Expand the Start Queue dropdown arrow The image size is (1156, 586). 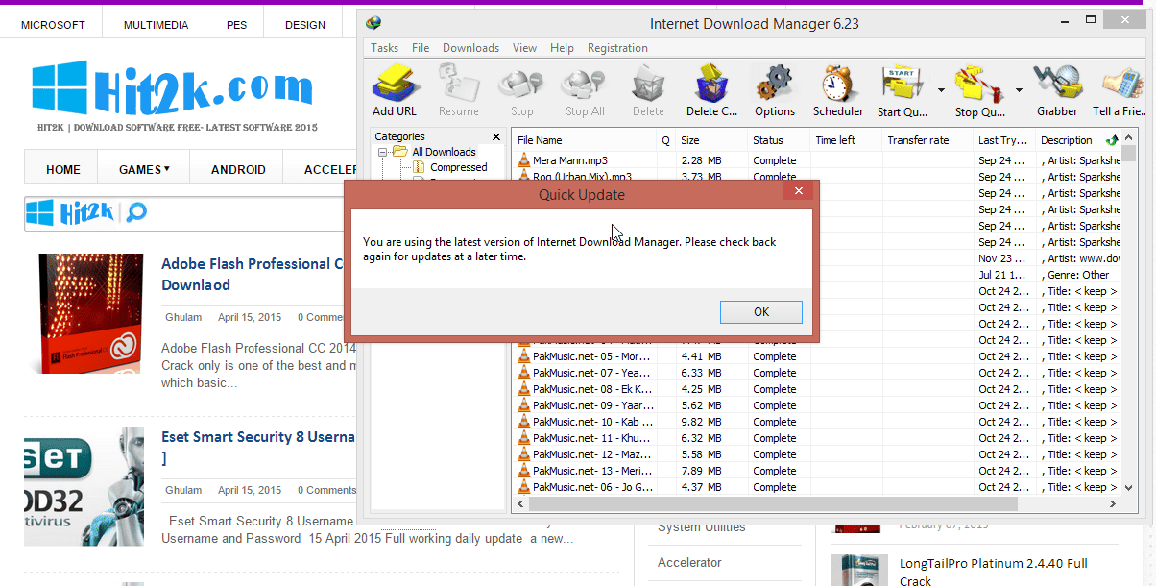pos(941,90)
